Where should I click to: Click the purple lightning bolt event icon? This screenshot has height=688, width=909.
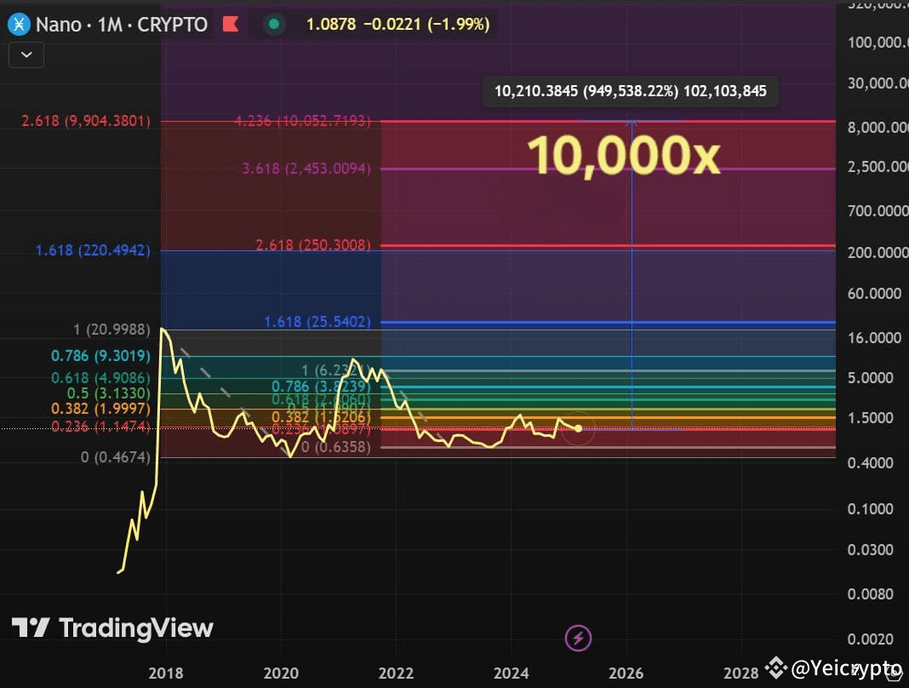pyautogui.click(x=578, y=638)
